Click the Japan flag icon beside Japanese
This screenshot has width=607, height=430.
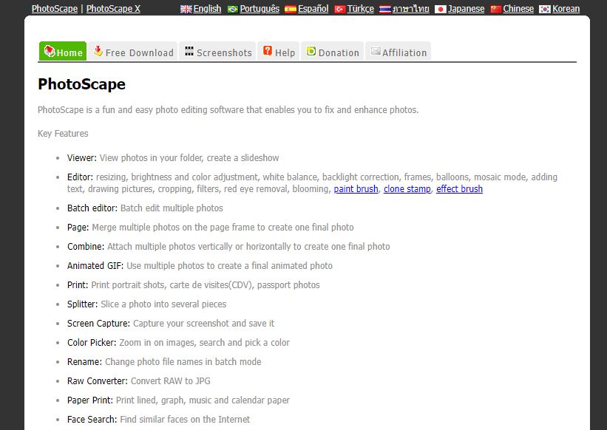tap(441, 9)
